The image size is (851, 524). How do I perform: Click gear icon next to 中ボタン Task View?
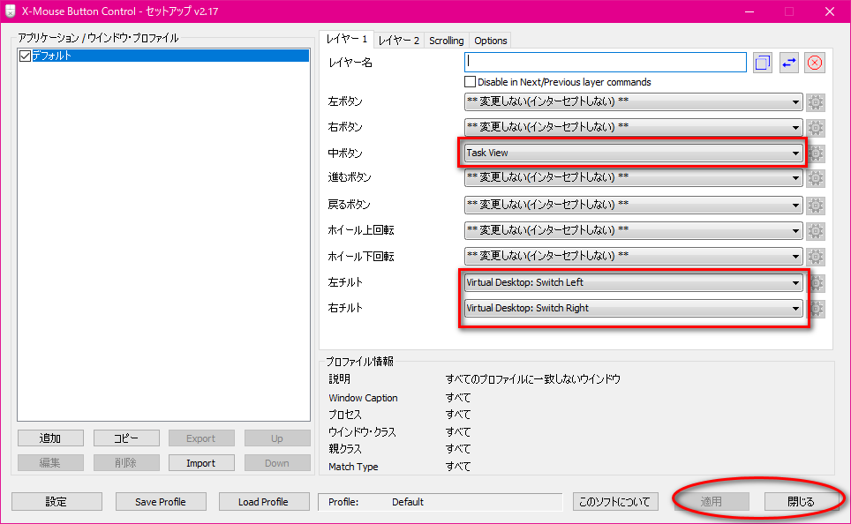click(x=816, y=153)
